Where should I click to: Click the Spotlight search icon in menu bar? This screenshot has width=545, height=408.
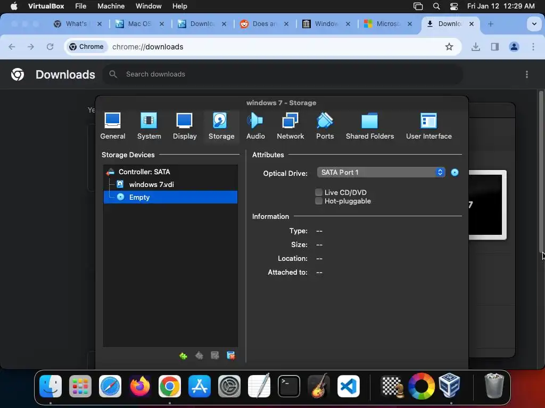[436, 6]
